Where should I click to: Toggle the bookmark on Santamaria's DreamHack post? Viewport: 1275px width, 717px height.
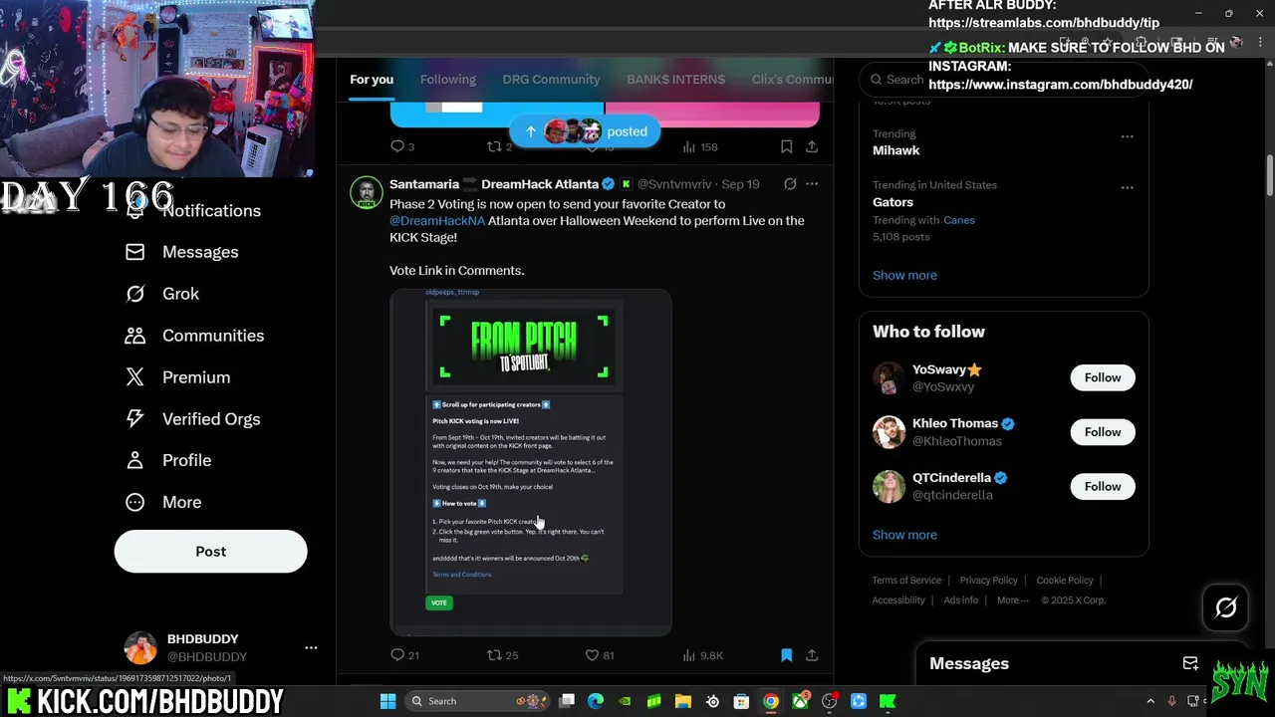[x=786, y=655]
